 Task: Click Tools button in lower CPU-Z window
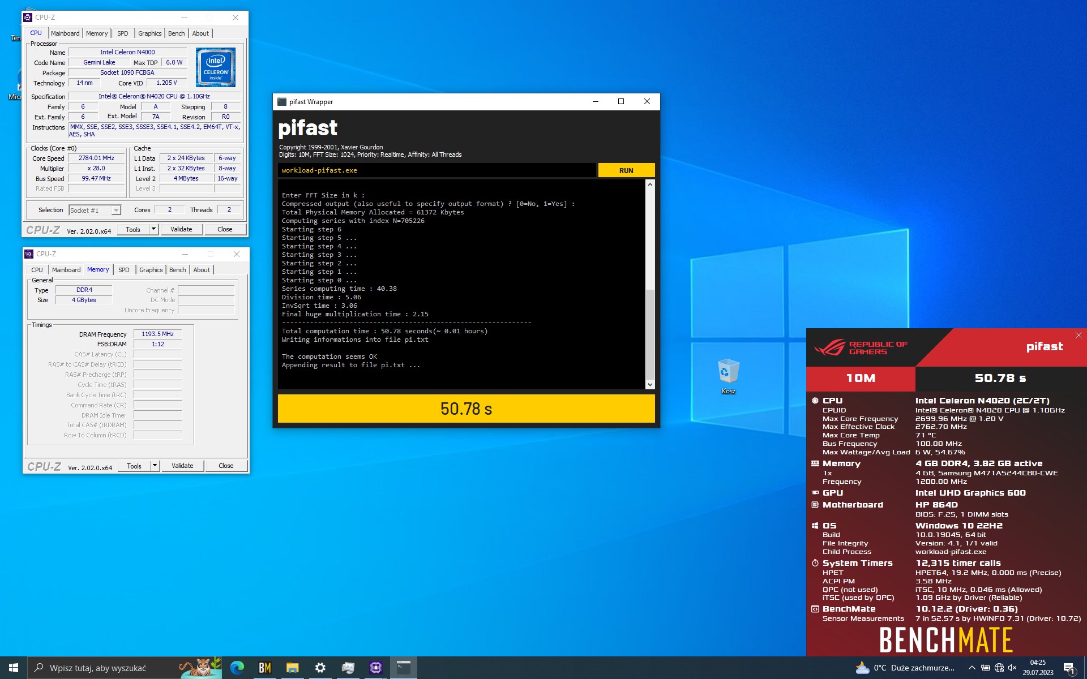(134, 466)
